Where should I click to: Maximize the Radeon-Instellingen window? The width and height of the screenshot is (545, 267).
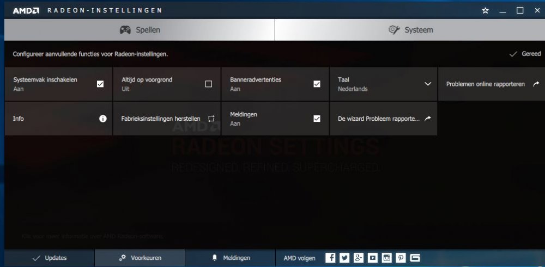click(x=520, y=10)
